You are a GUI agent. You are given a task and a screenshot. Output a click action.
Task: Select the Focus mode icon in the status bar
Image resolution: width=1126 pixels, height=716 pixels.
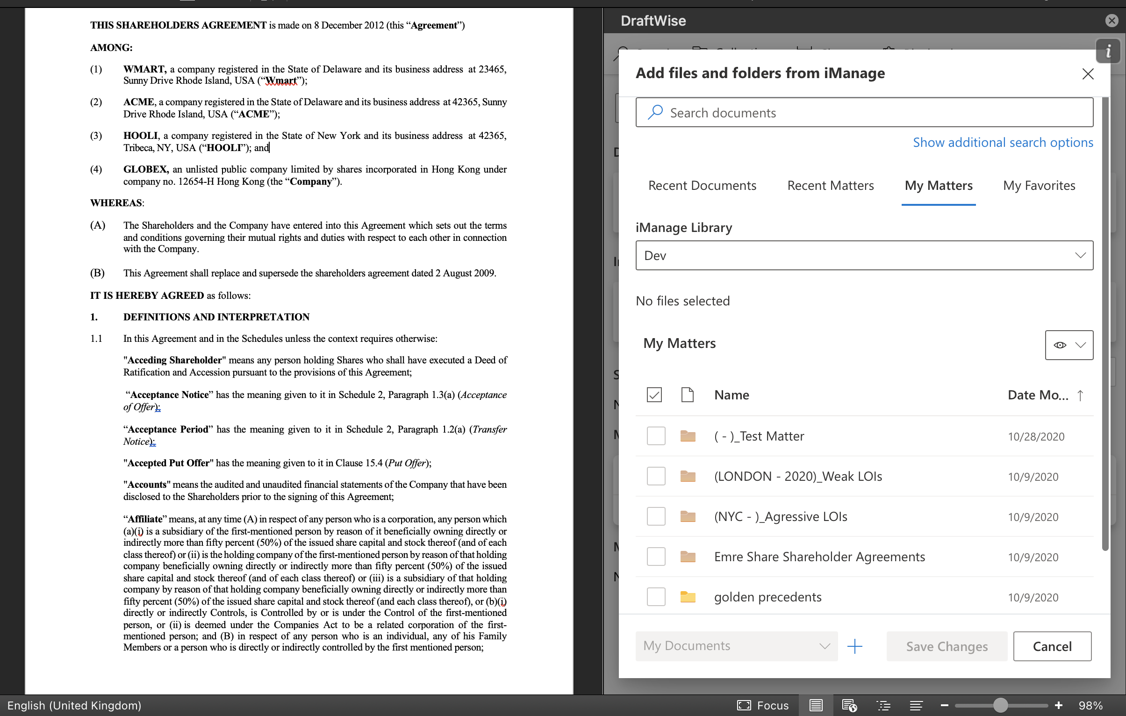(744, 705)
